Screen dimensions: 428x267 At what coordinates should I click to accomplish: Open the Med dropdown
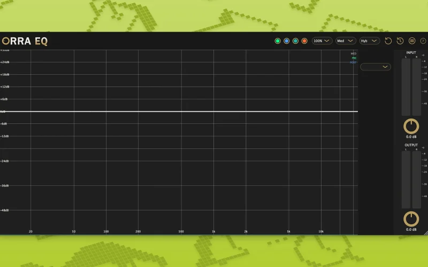pyautogui.click(x=346, y=41)
